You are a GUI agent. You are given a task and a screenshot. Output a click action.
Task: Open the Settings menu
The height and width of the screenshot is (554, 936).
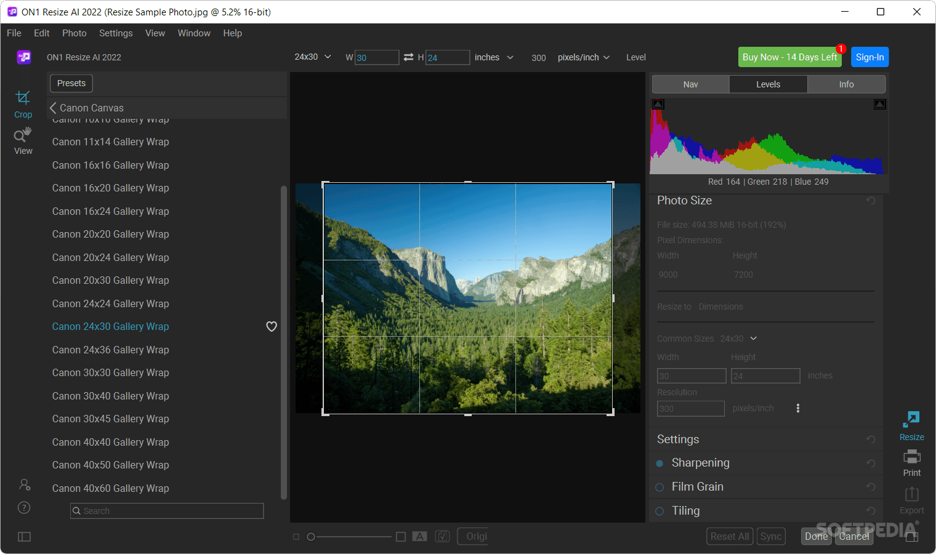pos(116,33)
